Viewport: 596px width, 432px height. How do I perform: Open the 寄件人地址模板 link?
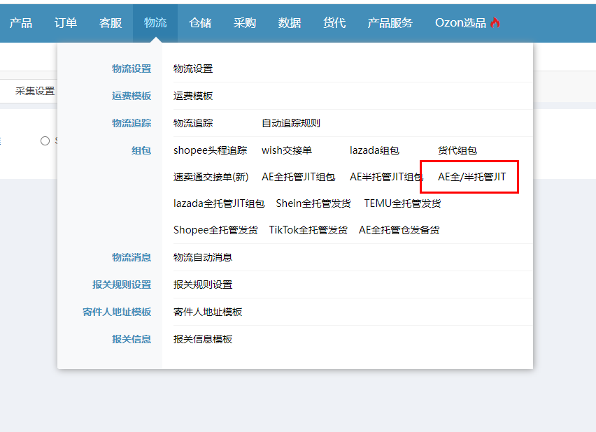pyautogui.click(x=208, y=312)
